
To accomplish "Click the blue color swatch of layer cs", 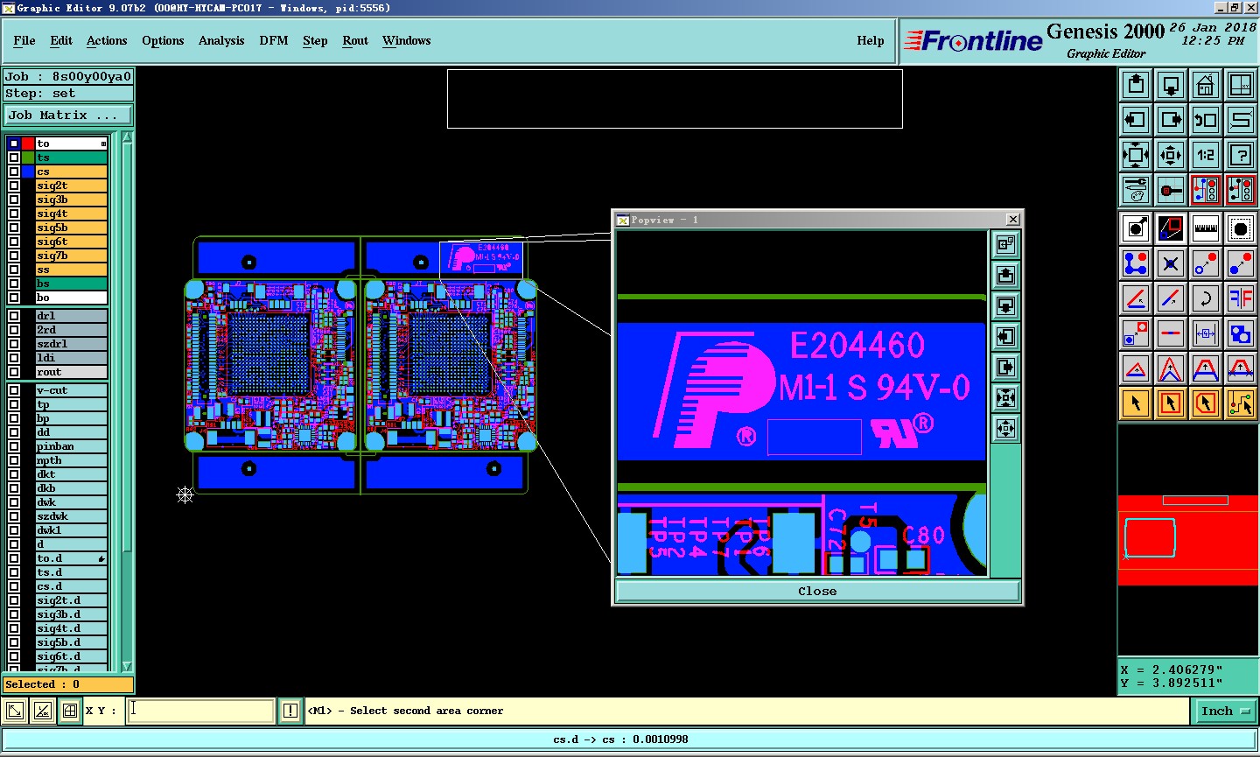I will pyautogui.click(x=28, y=172).
